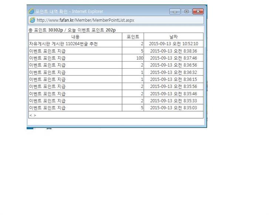The height and width of the screenshot is (215, 269).
Task: Go to next page with > link
Action: [35, 115]
